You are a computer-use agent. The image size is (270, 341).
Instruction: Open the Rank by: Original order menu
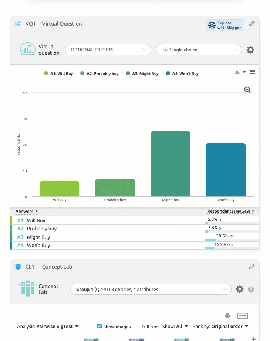point(220,326)
